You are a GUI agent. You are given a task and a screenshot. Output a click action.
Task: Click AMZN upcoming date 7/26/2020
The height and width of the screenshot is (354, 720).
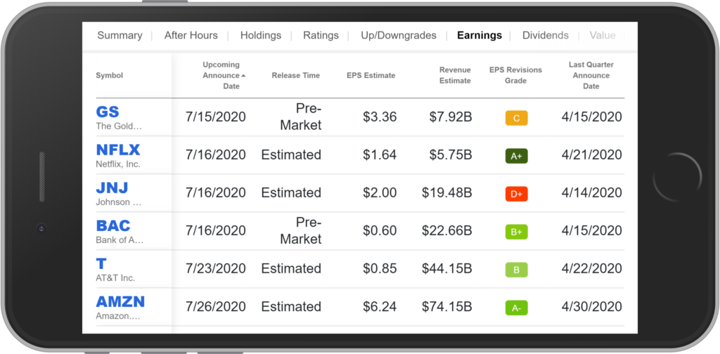(x=215, y=307)
